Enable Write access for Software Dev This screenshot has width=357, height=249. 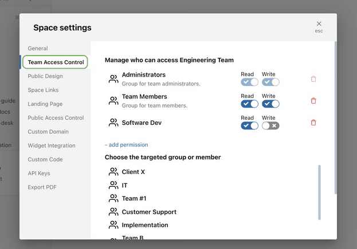tap(270, 125)
